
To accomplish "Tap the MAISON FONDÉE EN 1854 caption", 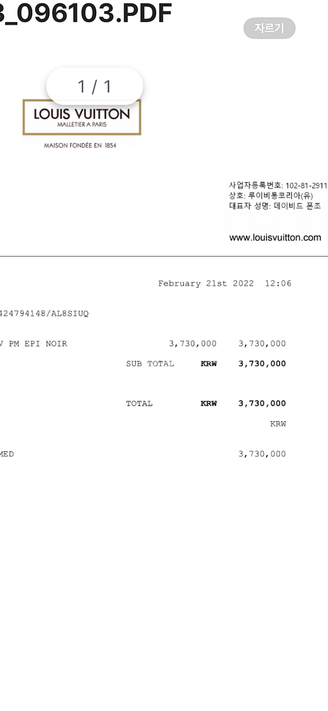I will click(80, 145).
